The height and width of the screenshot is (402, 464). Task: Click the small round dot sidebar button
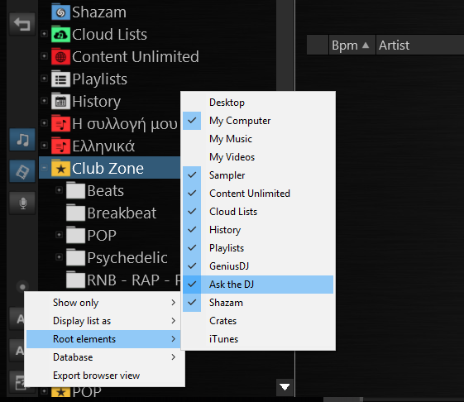pyautogui.click(x=22, y=286)
